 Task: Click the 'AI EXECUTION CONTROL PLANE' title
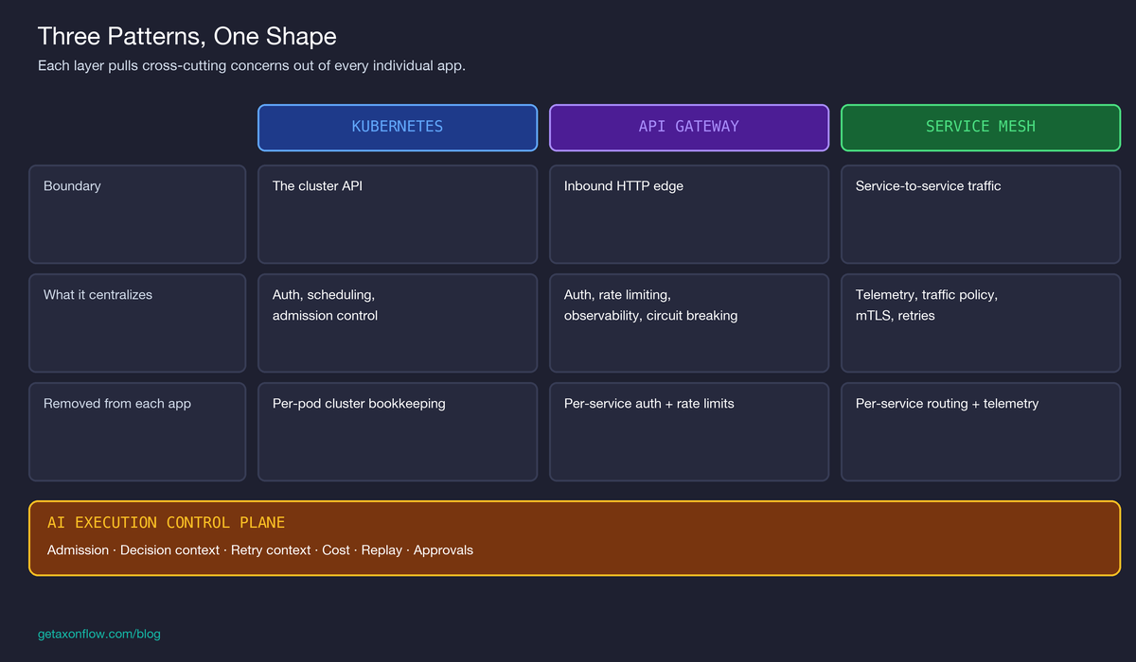[x=166, y=523]
